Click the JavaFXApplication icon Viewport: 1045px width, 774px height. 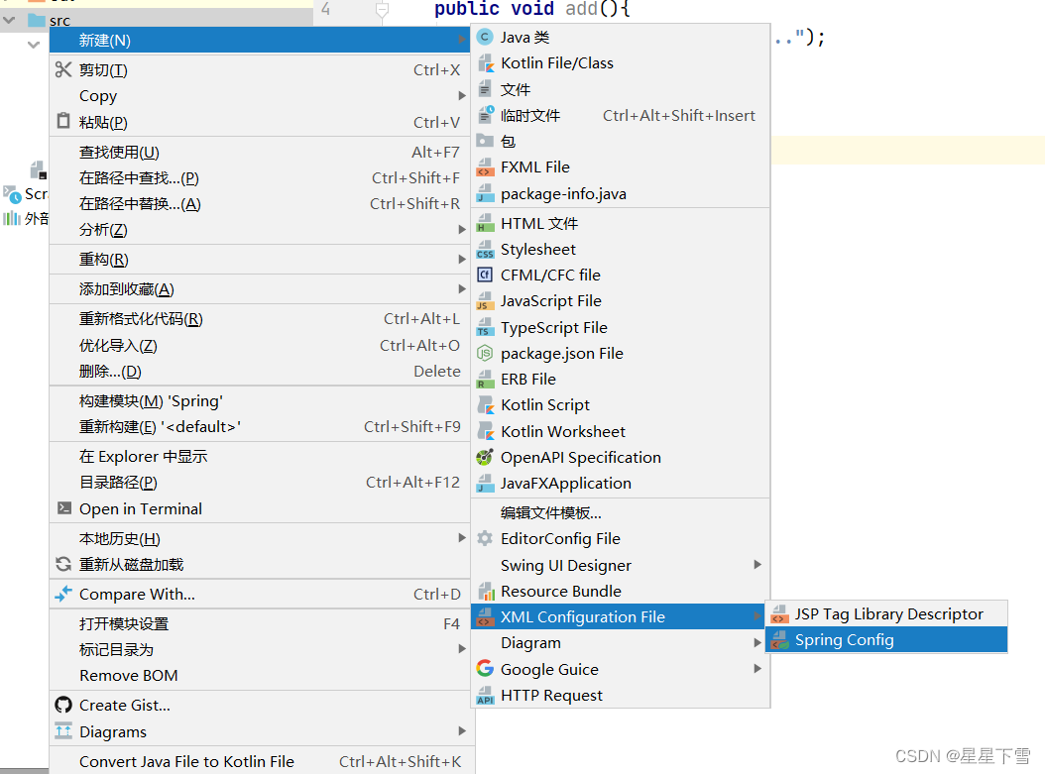[485, 484]
